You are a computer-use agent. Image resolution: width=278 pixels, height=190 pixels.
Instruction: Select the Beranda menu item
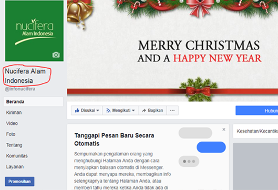click(33, 102)
